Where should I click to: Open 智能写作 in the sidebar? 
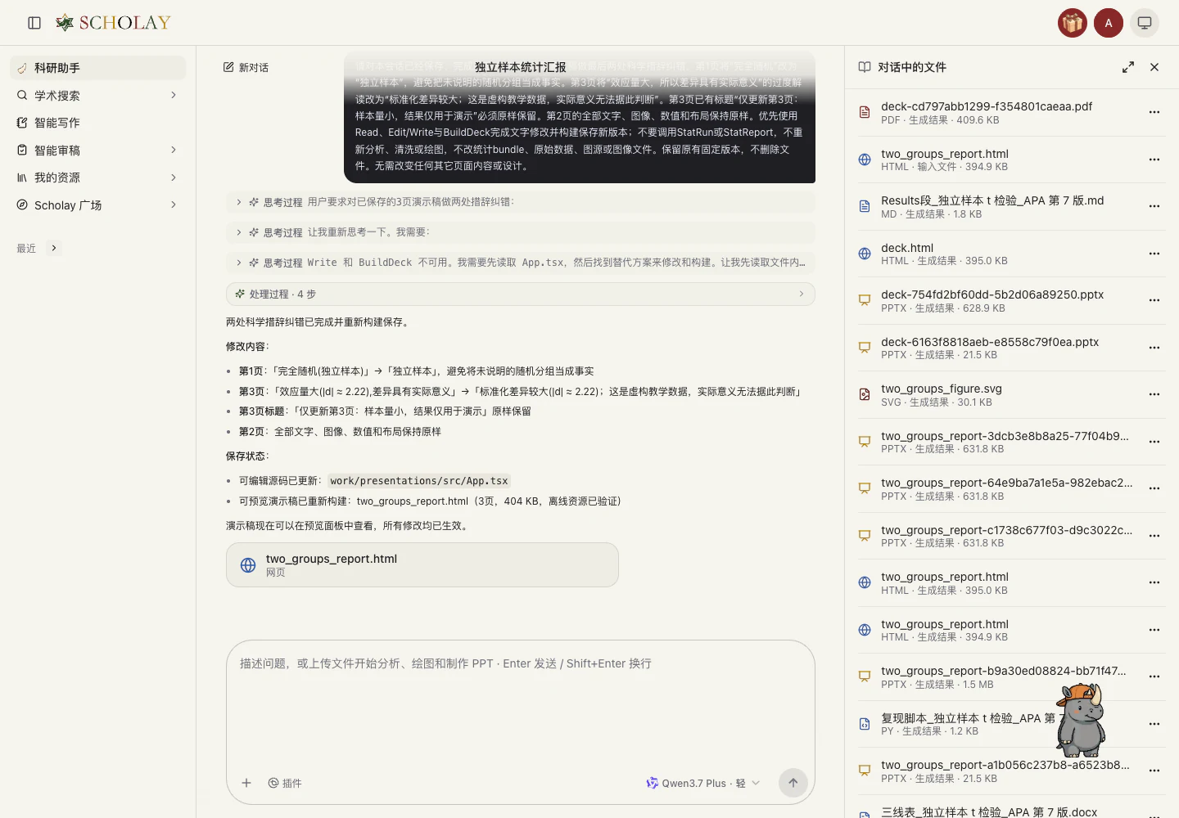point(98,123)
